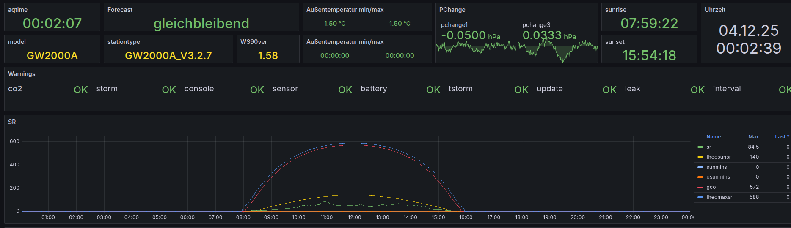The height and width of the screenshot is (228, 791).
Task: Open the Forecast panel title
Action: [120, 10]
